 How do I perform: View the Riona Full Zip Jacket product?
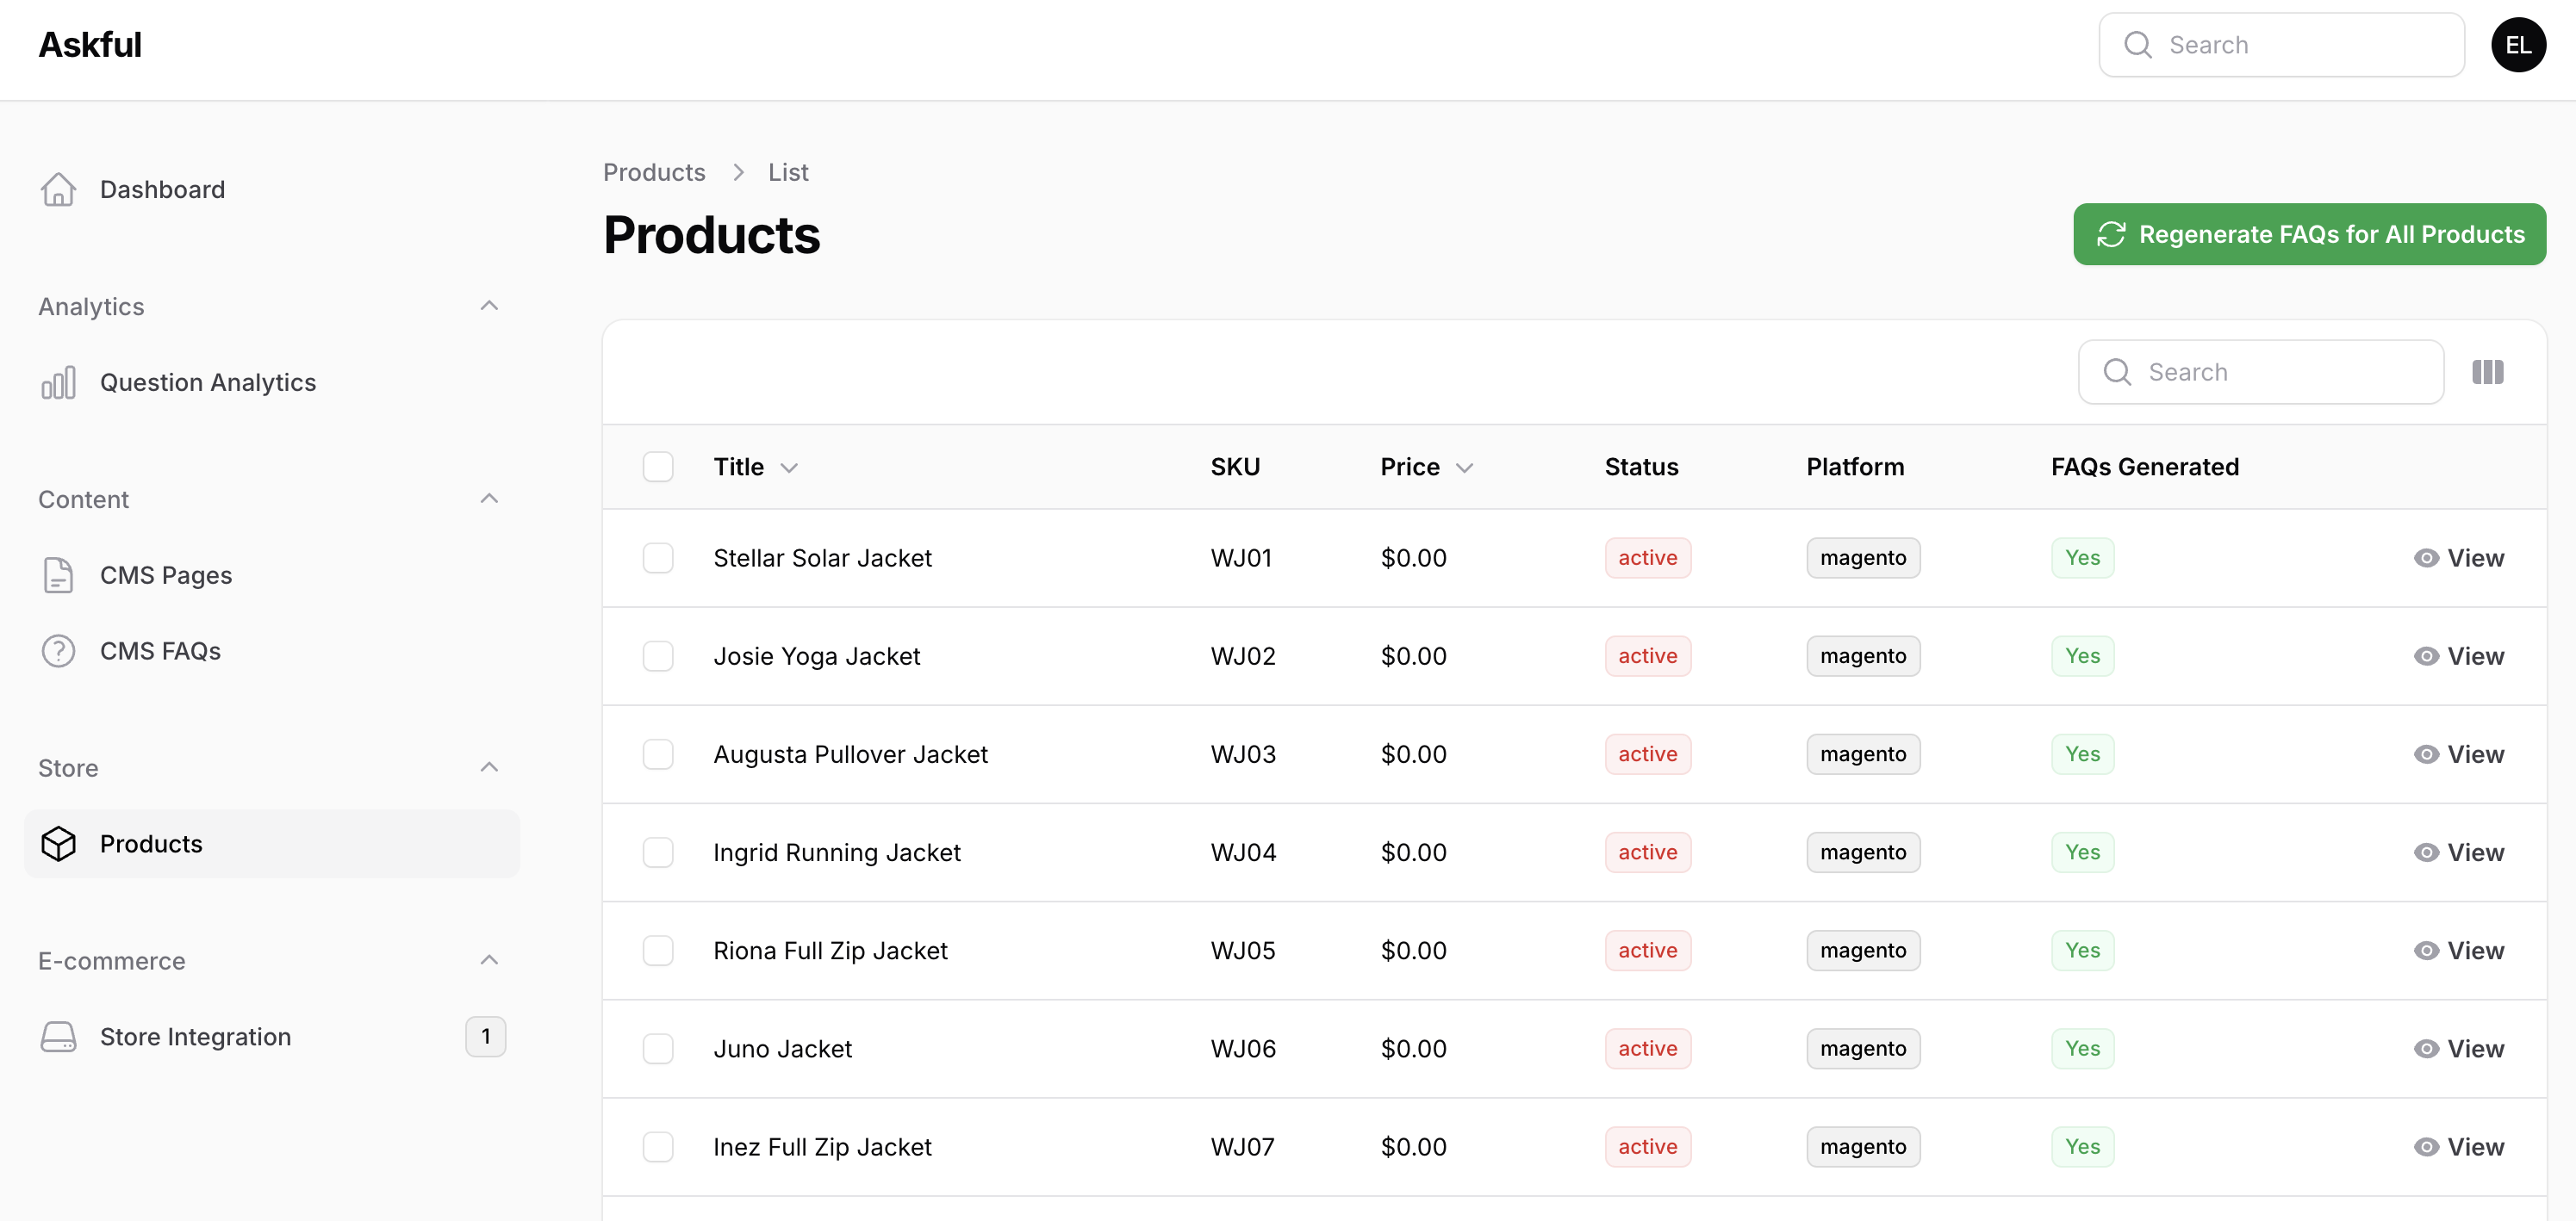pyautogui.click(x=2458, y=951)
